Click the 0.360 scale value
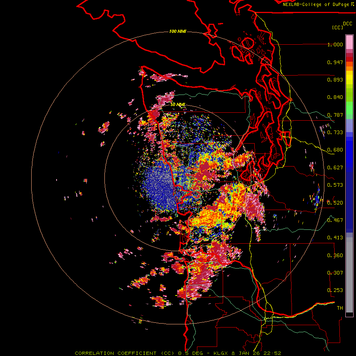The height and width of the screenshot is (356, 356). 335,256
